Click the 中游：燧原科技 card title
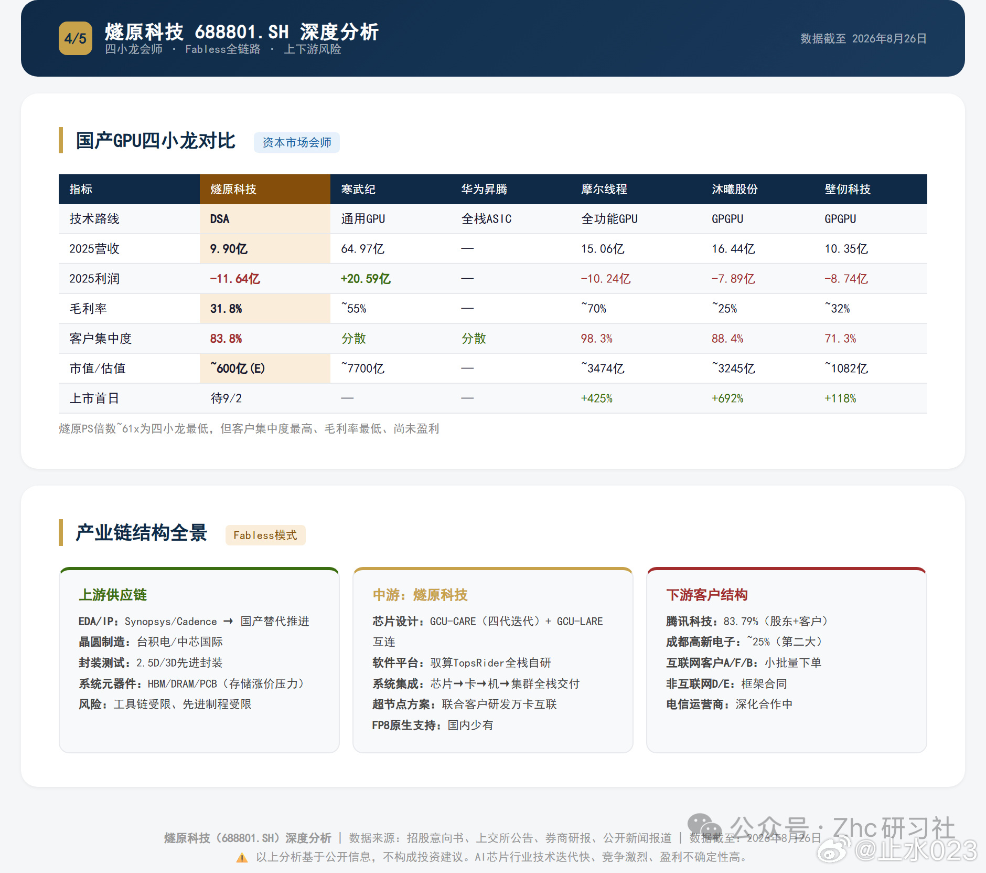The width and height of the screenshot is (986, 873). pos(420,595)
